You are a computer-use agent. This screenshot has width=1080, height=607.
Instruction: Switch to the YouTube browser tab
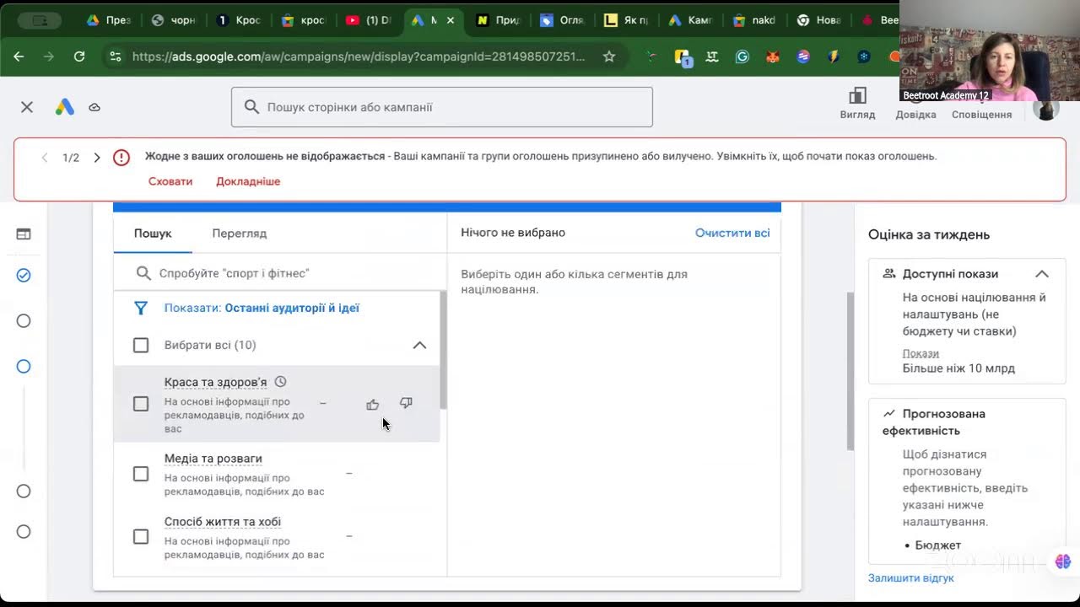click(368, 20)
